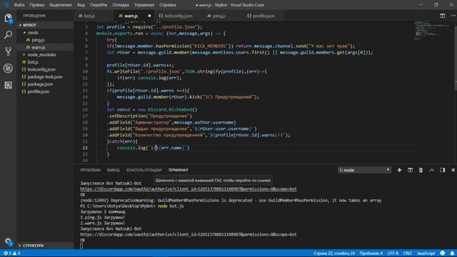Open profile.json in the explorer tree
The height and width of the screenshot is (257, 457).
coord(38,91)
